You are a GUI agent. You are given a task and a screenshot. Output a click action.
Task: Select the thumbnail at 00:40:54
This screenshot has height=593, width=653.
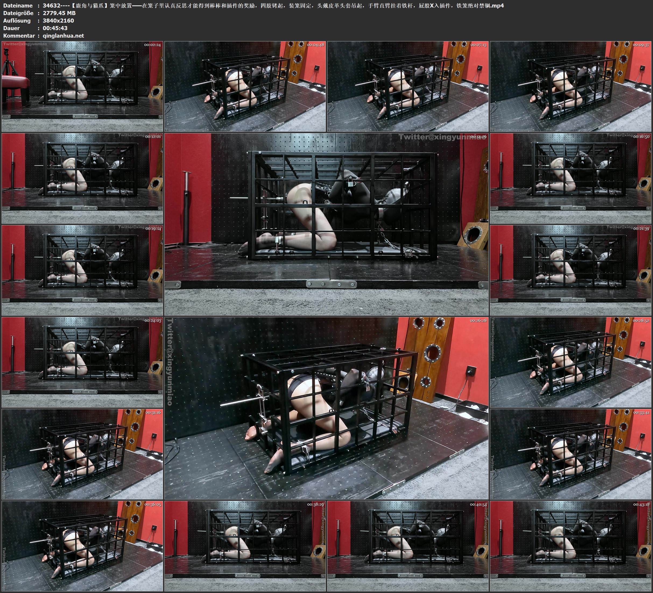tap(408, 546)
